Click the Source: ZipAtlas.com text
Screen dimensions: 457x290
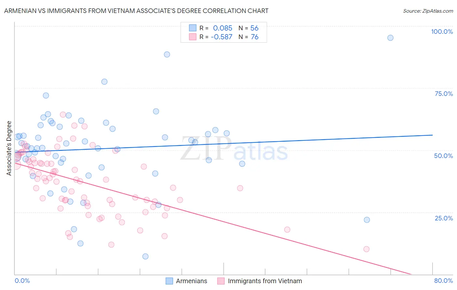[x=428, y=11]
